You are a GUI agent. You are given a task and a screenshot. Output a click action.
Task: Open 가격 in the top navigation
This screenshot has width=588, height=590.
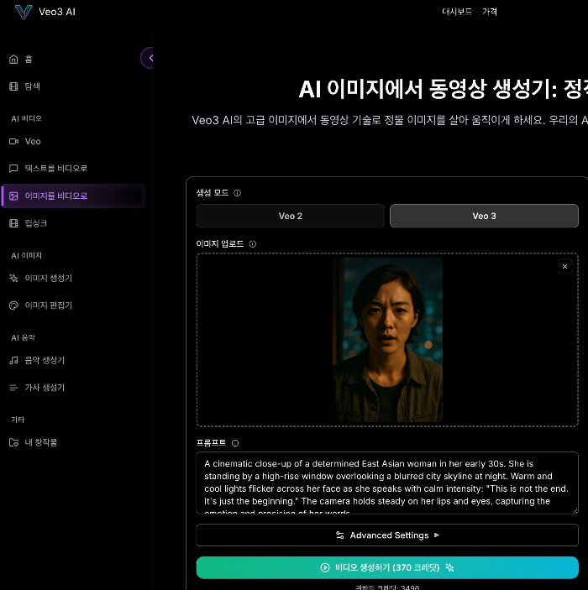[490, 12]
